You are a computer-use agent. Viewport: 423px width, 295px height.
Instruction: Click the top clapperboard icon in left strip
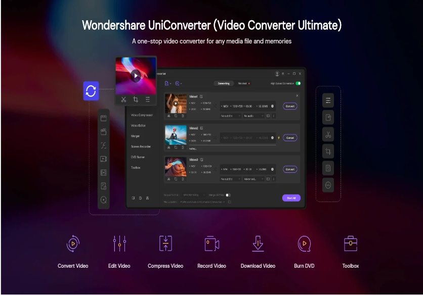point(104,118)
